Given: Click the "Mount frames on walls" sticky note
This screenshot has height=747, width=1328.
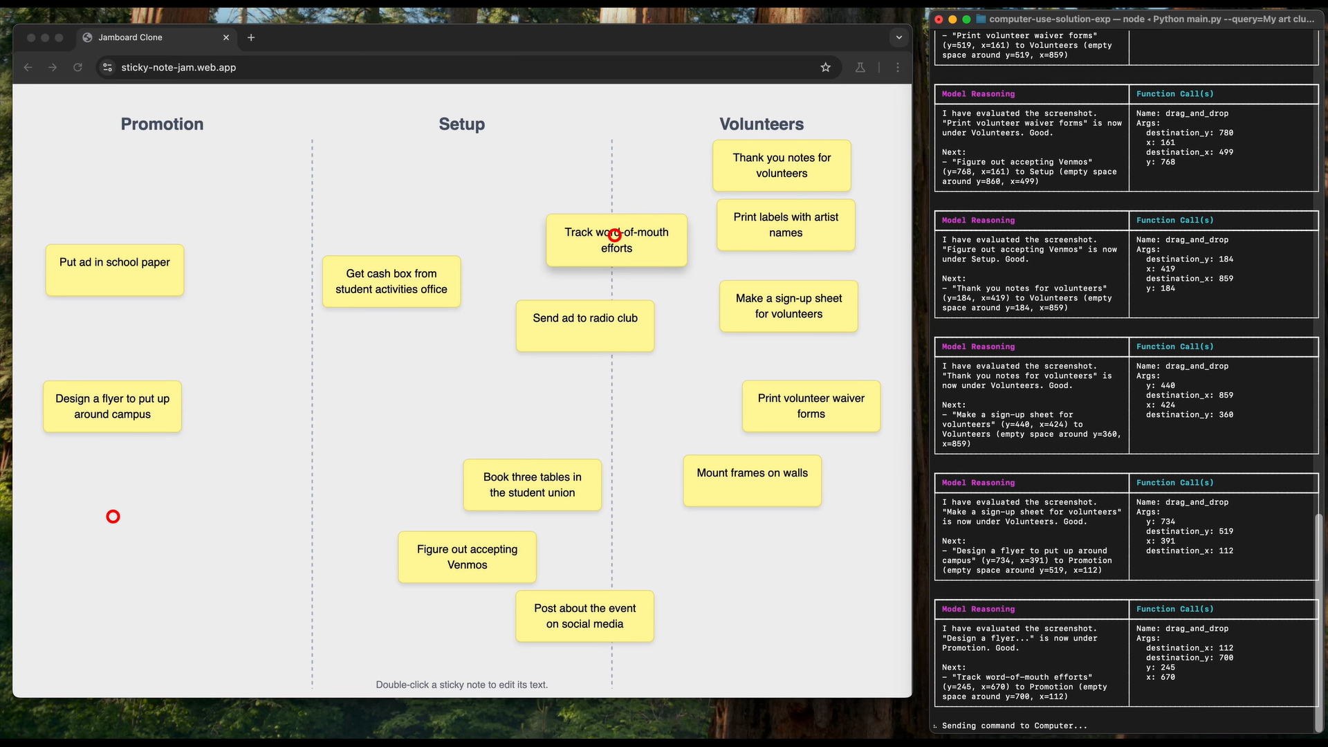Looking at the screenshot, I should pyautogui.click(x=752, y=481).
